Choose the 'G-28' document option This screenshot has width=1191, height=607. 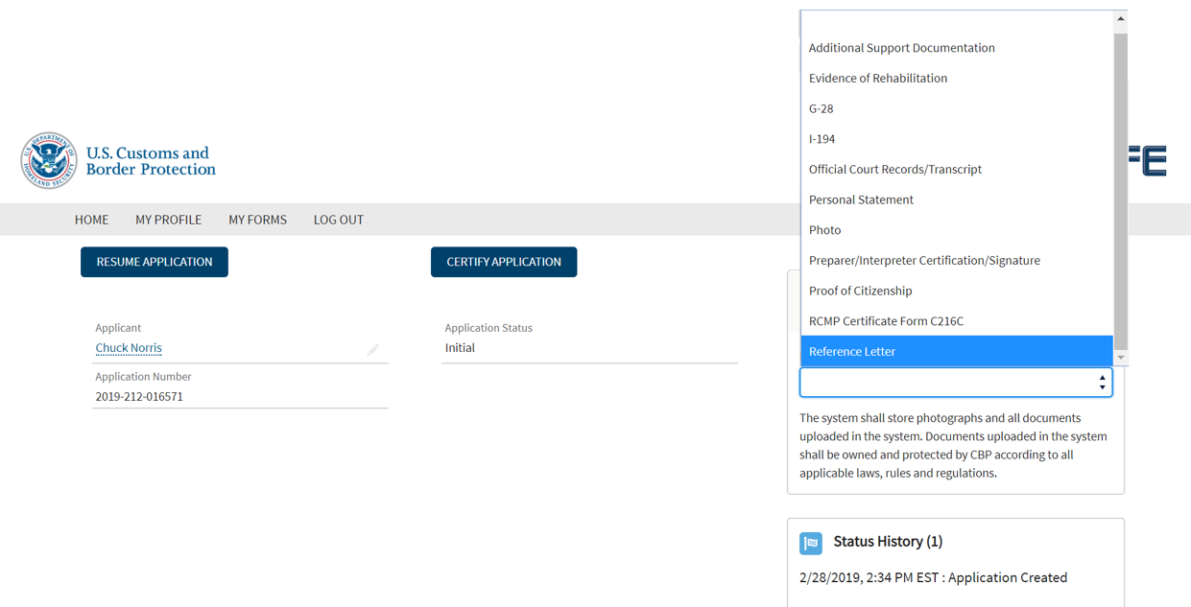(821, 108)
